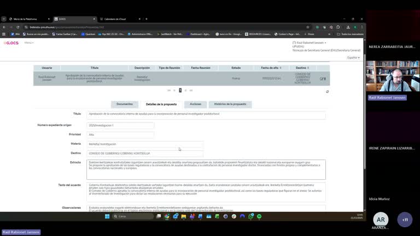Open a new browser tab with the plus icon
Screen dimensions: 420x236
(x=146, y=19)
